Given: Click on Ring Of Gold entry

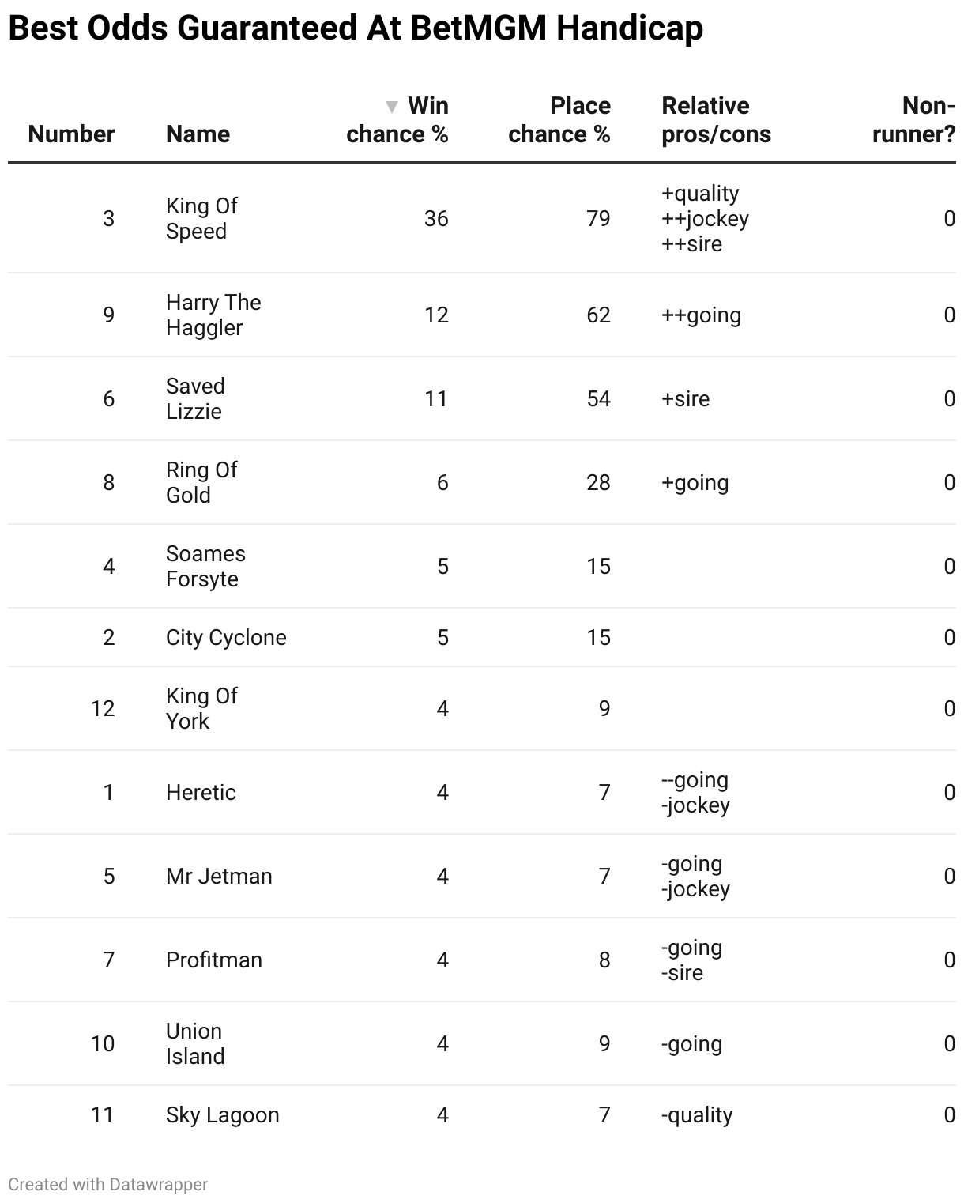Looking at the screenshot, I should pos(201,482).
